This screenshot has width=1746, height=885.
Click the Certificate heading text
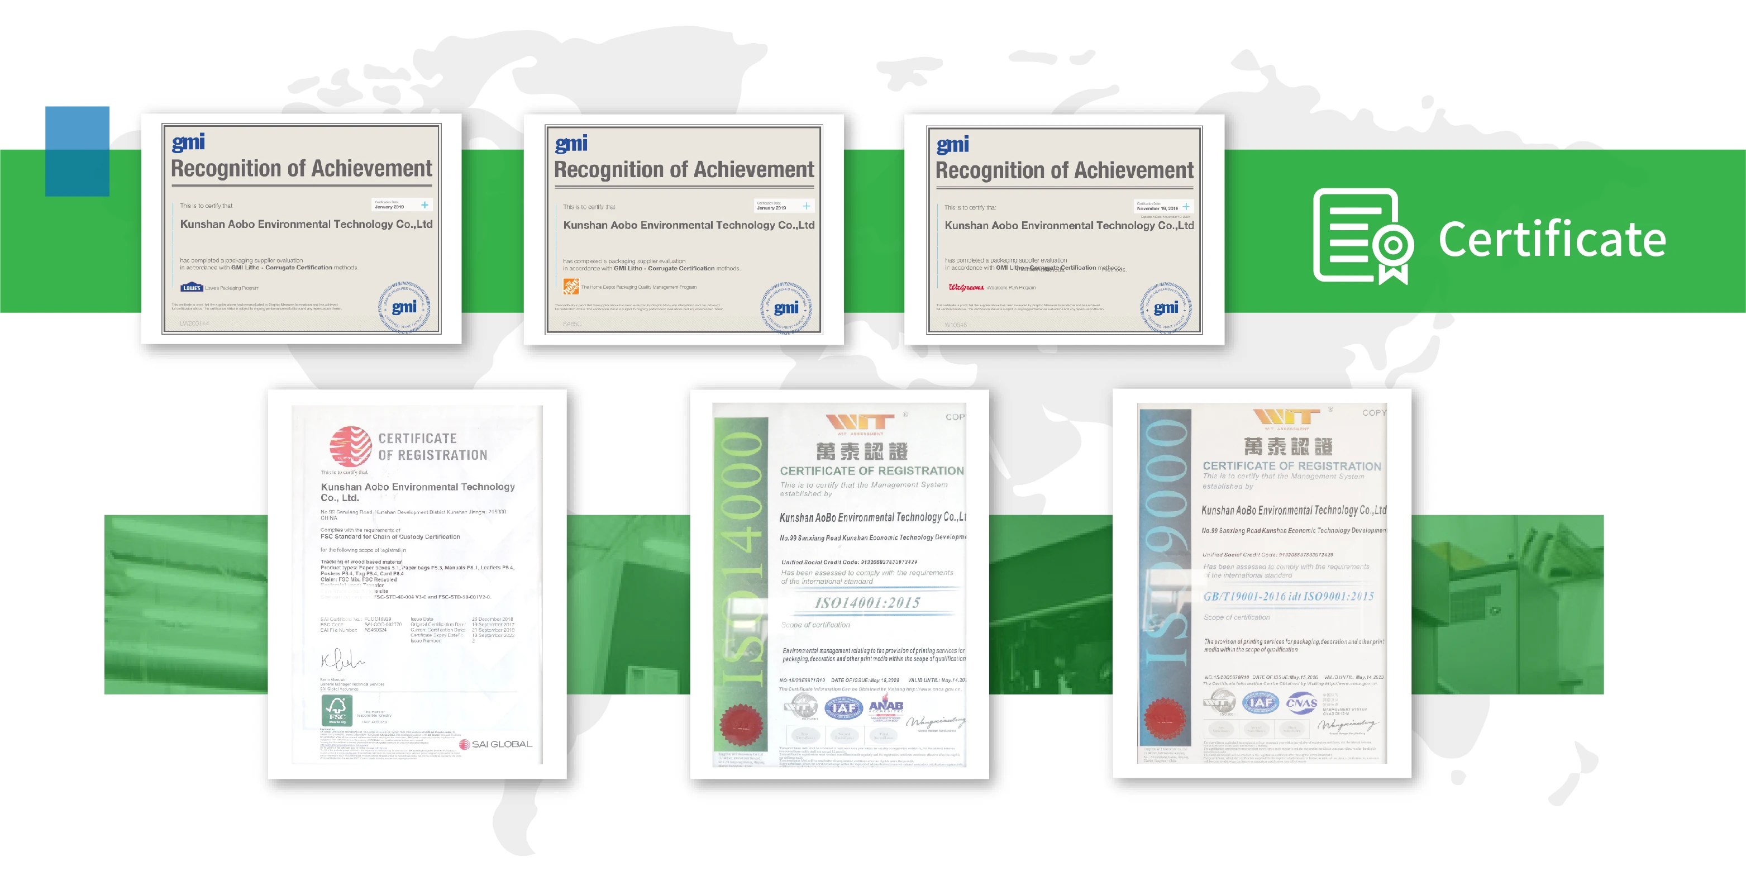coord(1552,239)
